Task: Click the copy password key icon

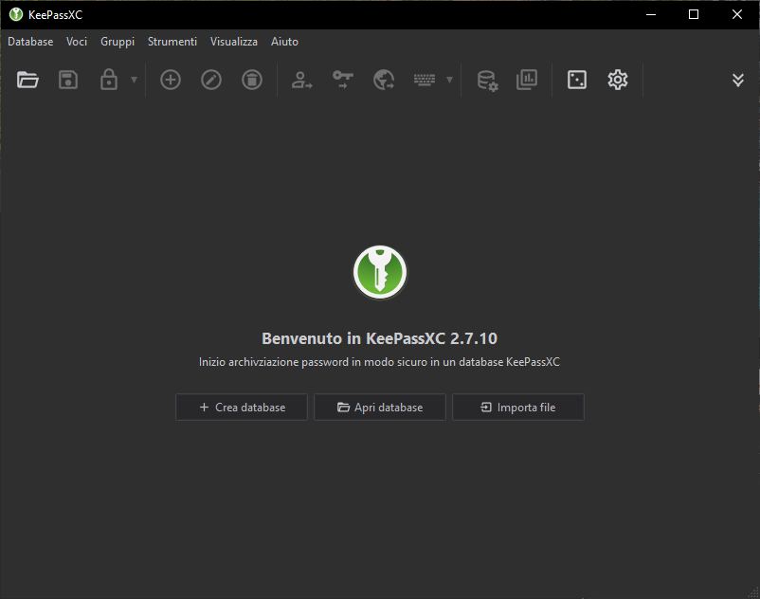Action: pyautogui.click(x=342, y=81)
